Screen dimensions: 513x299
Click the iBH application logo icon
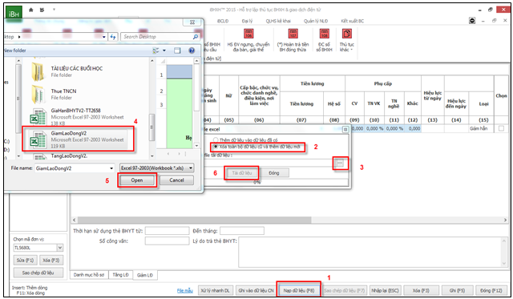14,13
